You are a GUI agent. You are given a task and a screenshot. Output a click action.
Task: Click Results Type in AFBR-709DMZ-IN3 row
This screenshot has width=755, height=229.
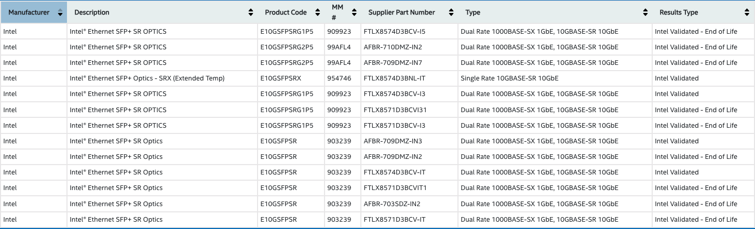[677, 141]
